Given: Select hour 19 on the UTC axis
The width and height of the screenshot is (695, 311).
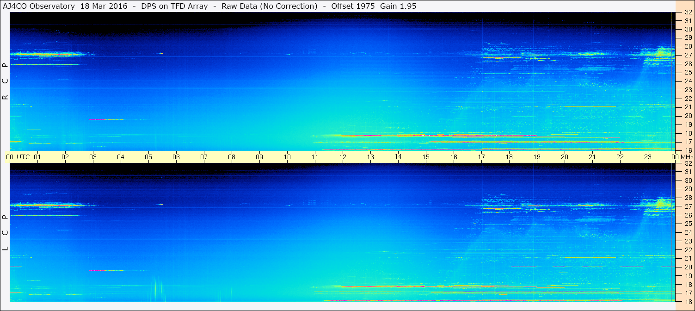Looking at the screenshot, I should (x=537, y=157).
